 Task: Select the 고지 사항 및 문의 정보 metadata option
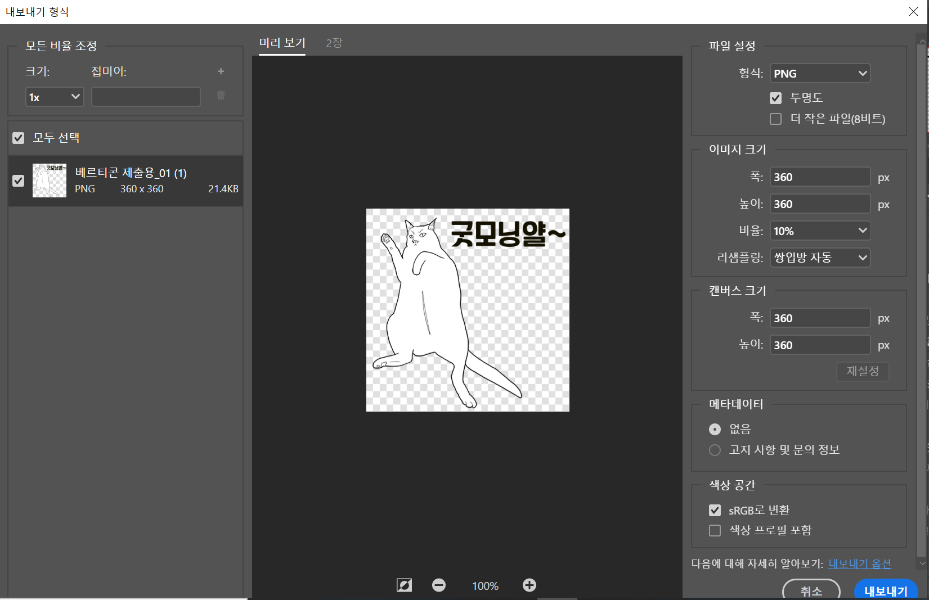point(715,449)
